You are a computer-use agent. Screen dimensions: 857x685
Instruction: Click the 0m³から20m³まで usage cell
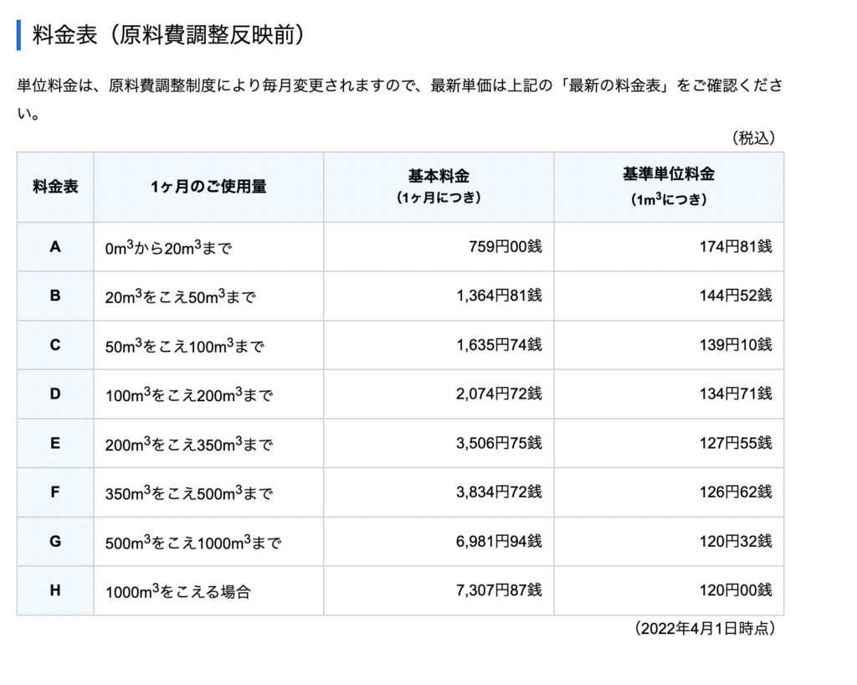pos(168,248)
